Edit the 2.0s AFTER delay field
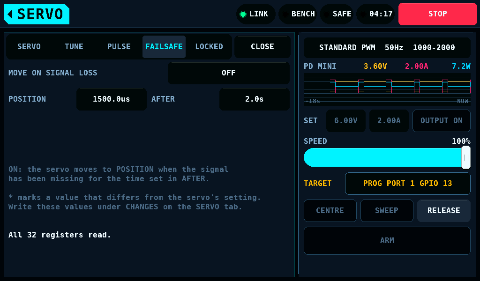 255,99
